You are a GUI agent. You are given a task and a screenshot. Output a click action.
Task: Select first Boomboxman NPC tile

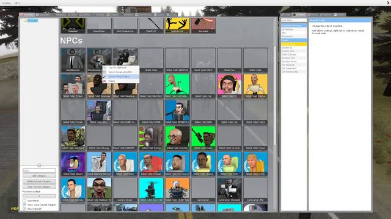[73, 60]
